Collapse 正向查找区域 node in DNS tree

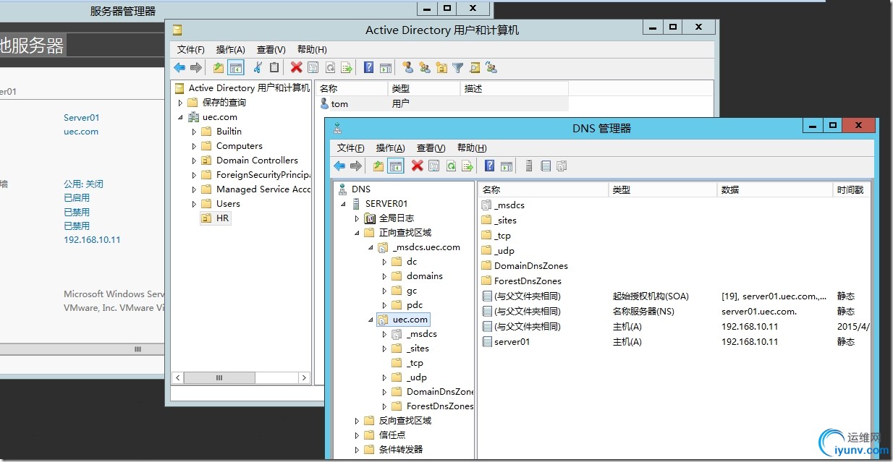point(357,233)
